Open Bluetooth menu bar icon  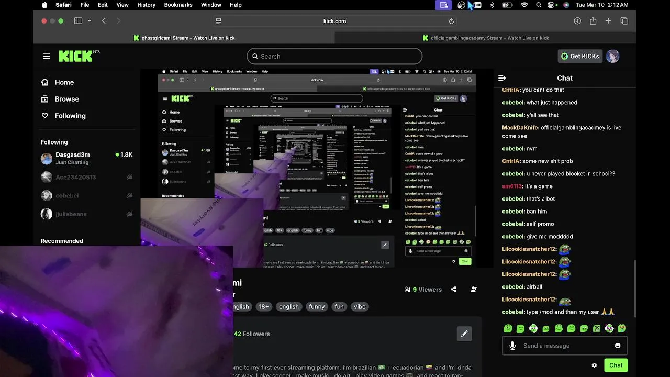492,5
